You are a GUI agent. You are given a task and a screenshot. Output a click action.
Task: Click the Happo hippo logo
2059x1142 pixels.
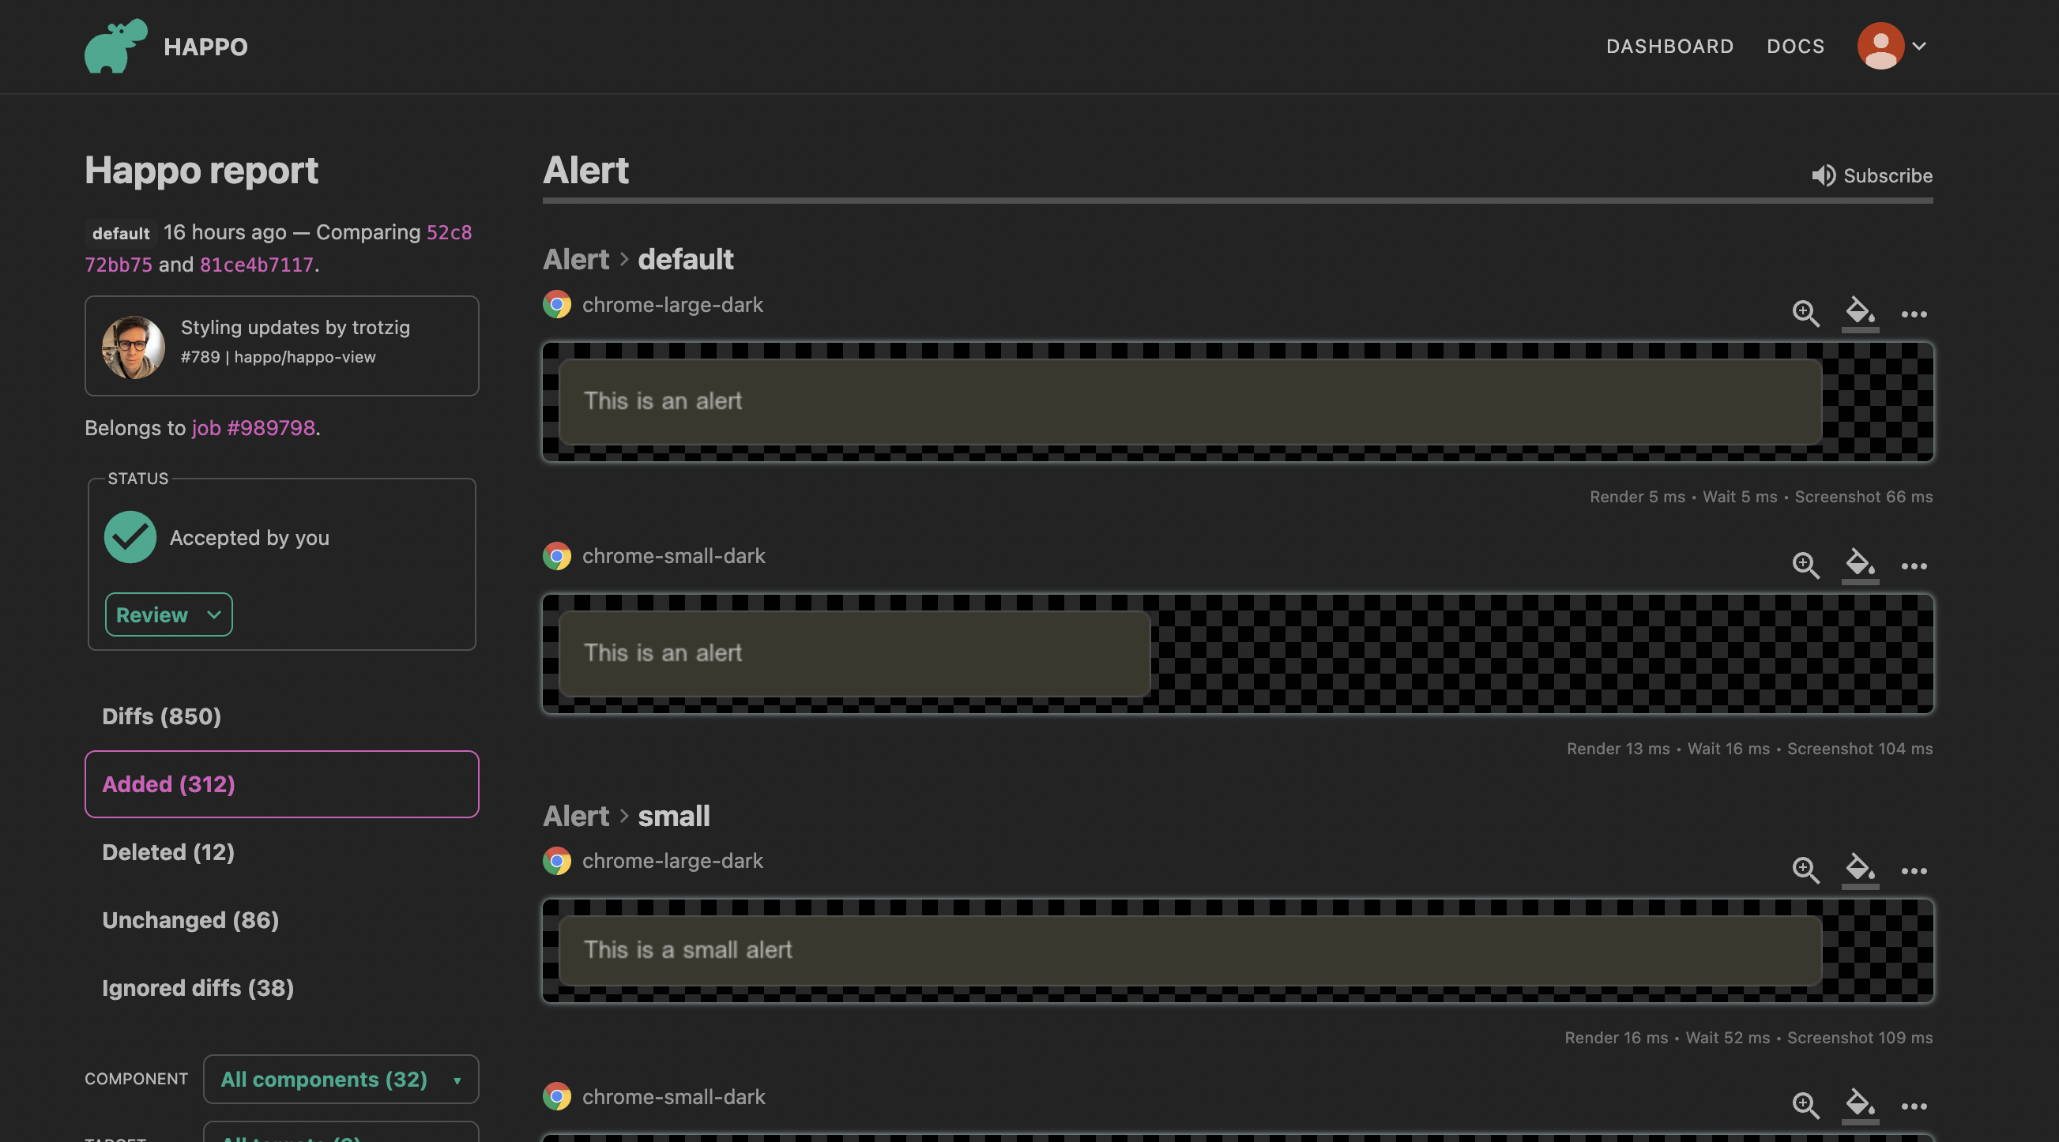pos(116,47)
